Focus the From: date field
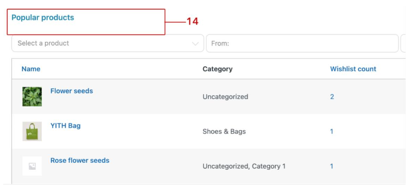The image size is (406, 185). (302, 43)
